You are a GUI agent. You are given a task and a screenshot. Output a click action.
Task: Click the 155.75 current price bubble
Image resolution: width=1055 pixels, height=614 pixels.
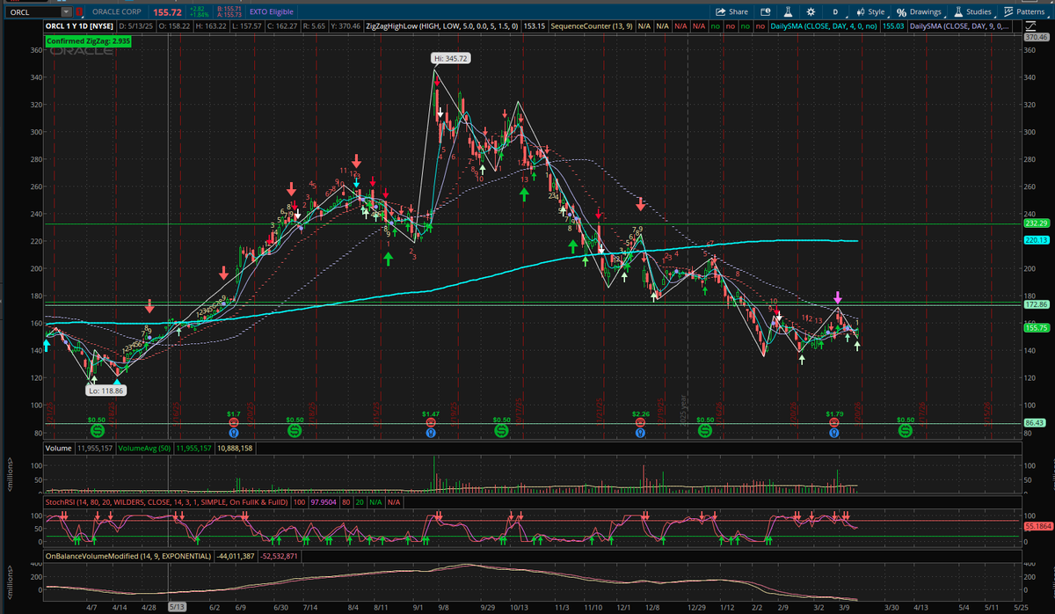point(1037,327)
